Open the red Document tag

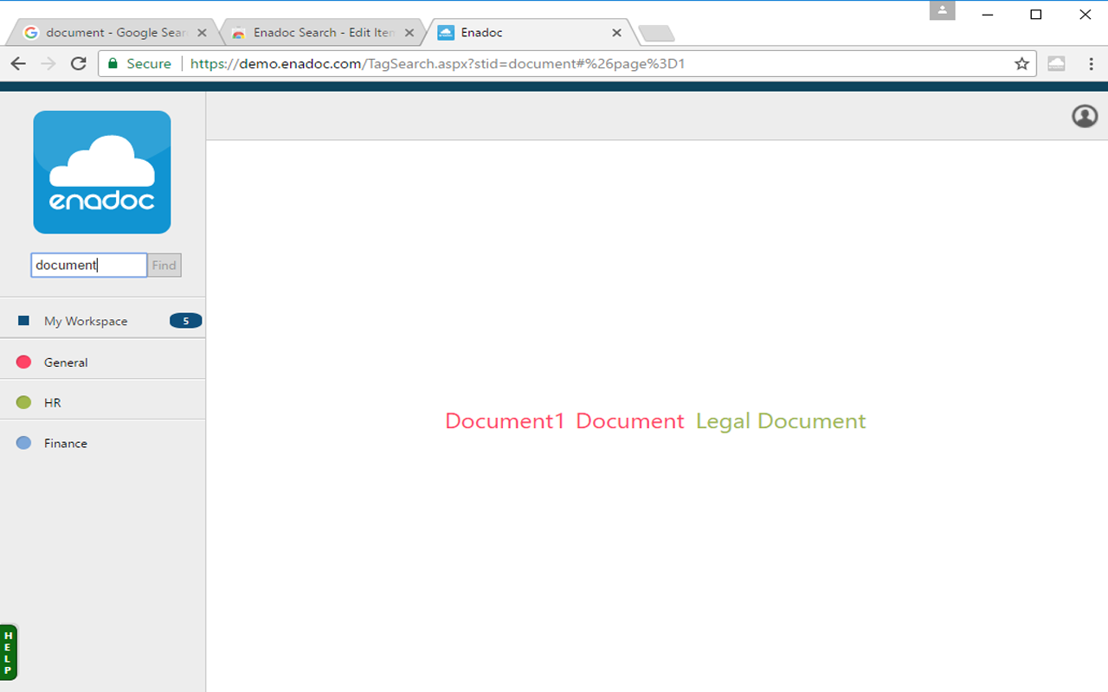[x=630, y=421]
